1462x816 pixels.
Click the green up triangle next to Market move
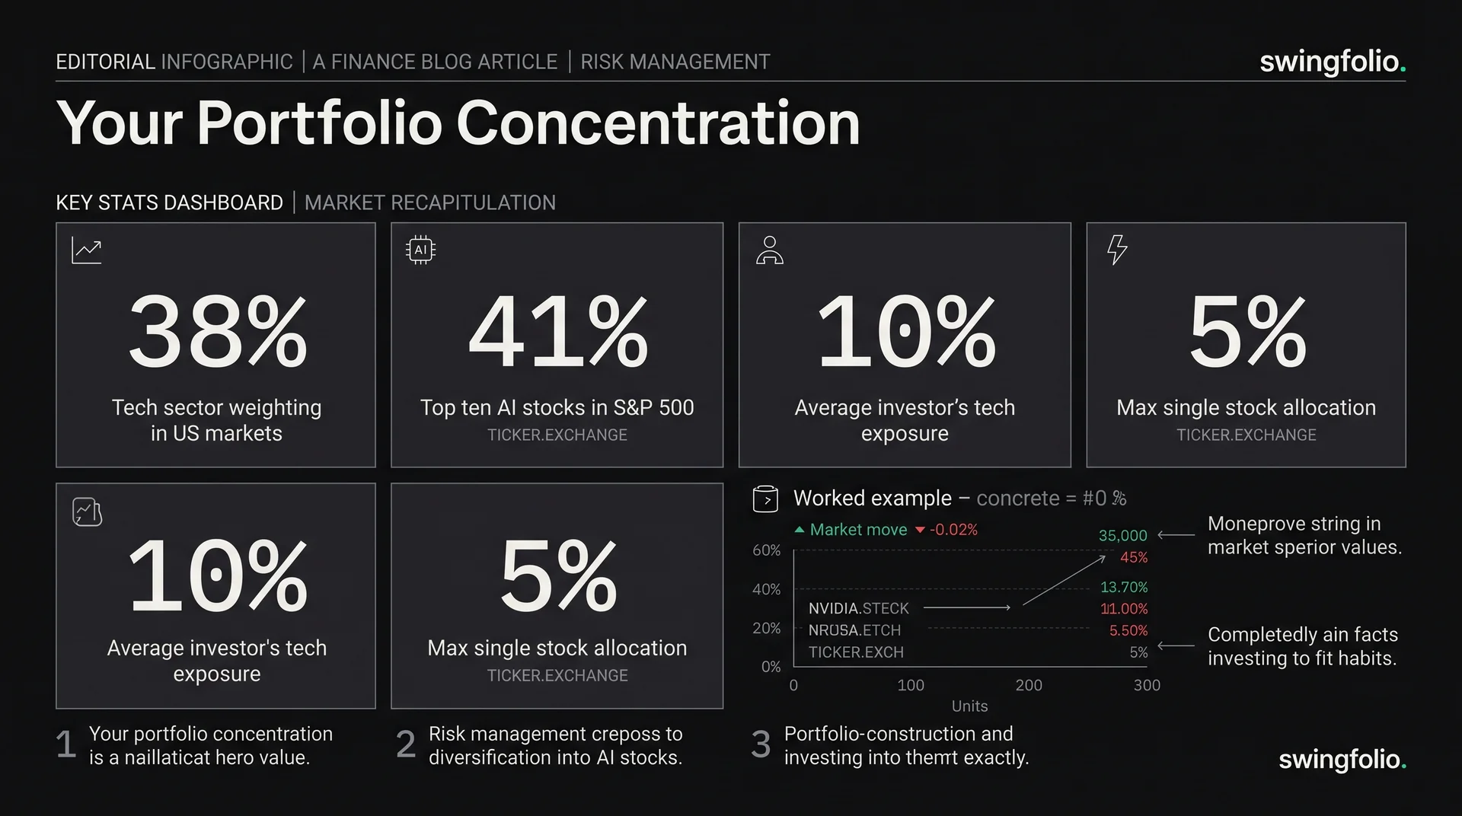coord(800,529)
